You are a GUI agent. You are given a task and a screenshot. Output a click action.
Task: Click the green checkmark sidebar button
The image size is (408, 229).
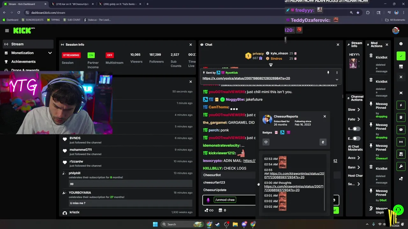[x=401, y=56]
